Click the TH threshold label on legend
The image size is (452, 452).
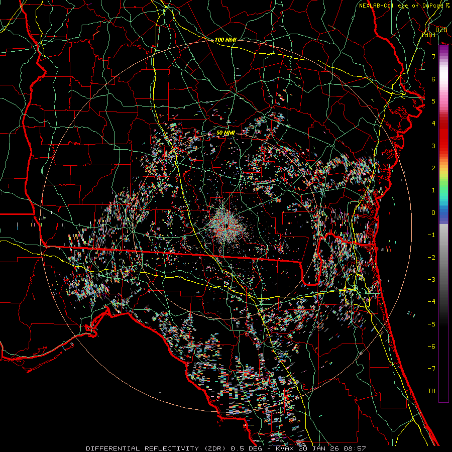[x=431, y=391]
